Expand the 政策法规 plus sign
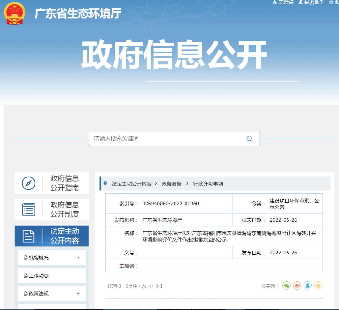The image size is (339, 310). [78, 294]
